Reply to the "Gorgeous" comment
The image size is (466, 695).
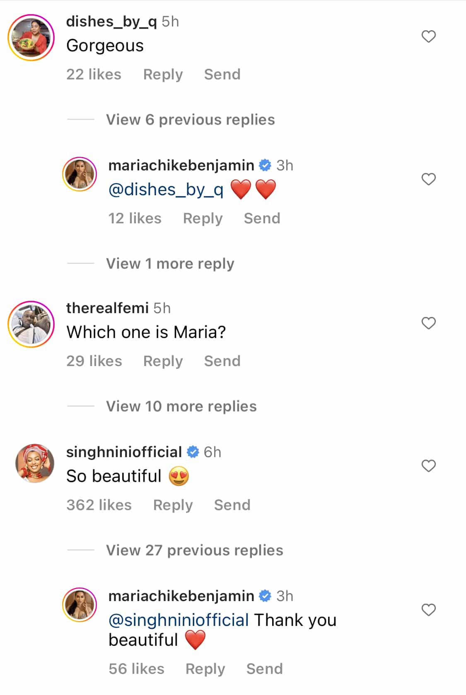click(163, 74)
